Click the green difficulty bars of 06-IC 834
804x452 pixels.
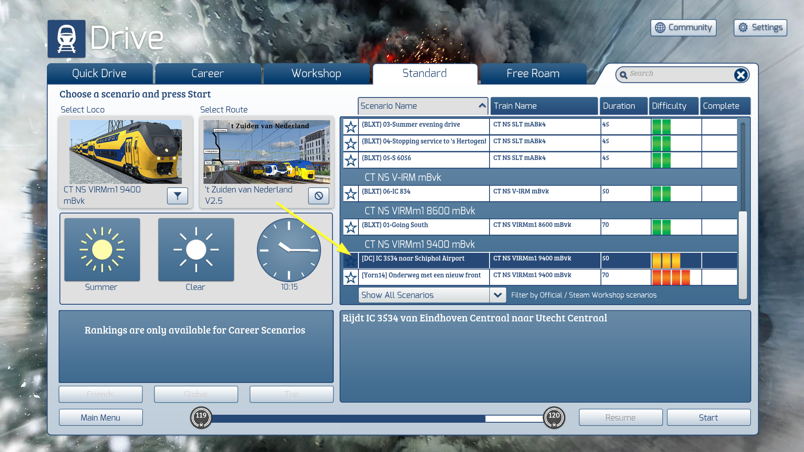[x=661, y=194]
